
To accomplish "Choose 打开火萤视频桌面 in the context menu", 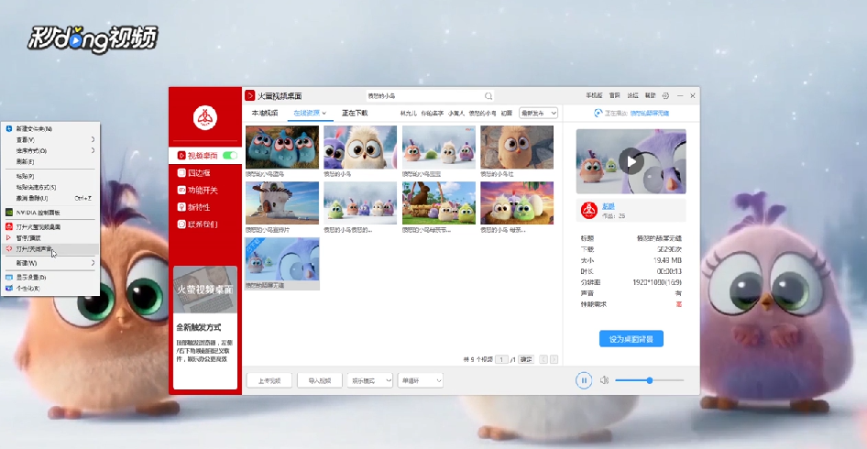I will (50, 226).
